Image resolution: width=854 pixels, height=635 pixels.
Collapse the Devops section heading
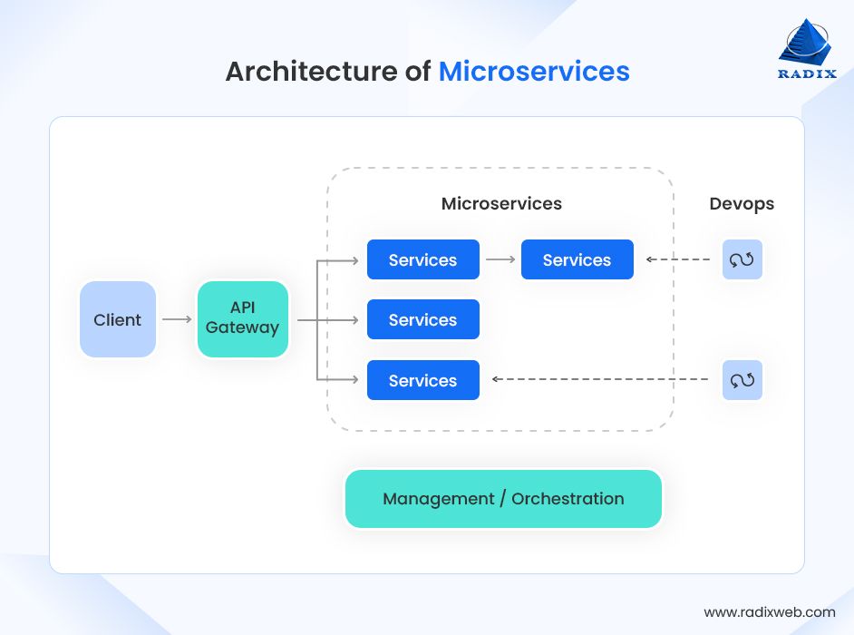pos(742,204)
